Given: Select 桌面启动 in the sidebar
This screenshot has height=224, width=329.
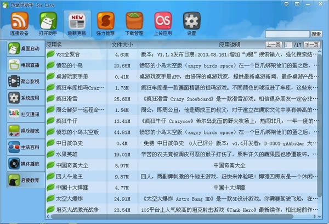Looking at the screenshot, I should (x=26, y=48).
